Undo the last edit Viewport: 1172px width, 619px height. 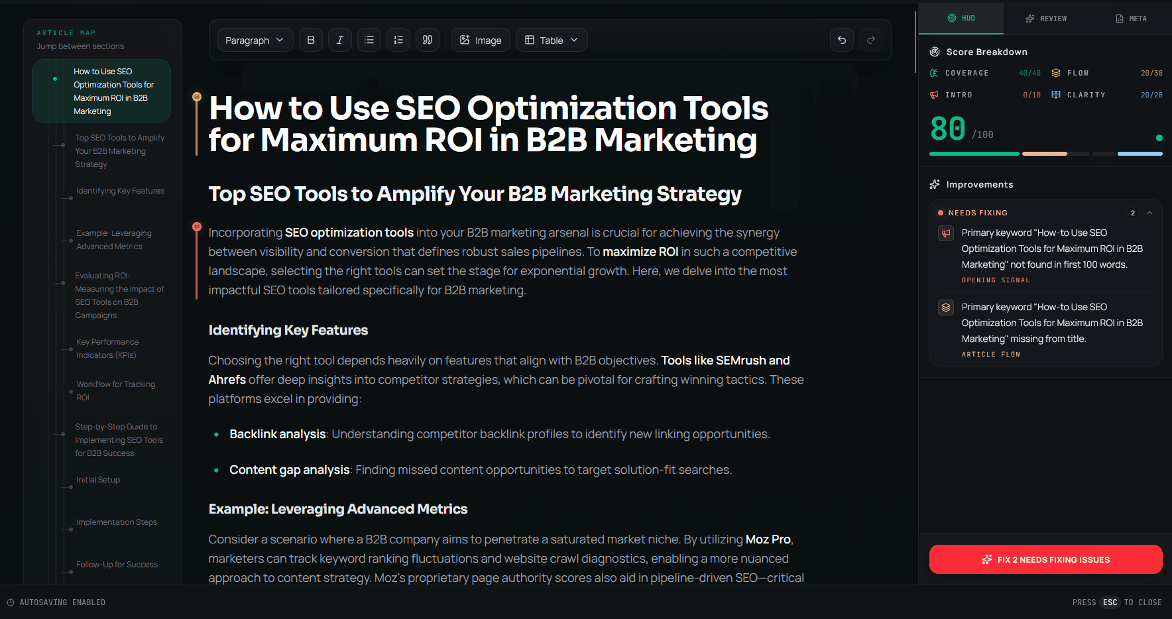pyautogui.click(x=842, y=40)
